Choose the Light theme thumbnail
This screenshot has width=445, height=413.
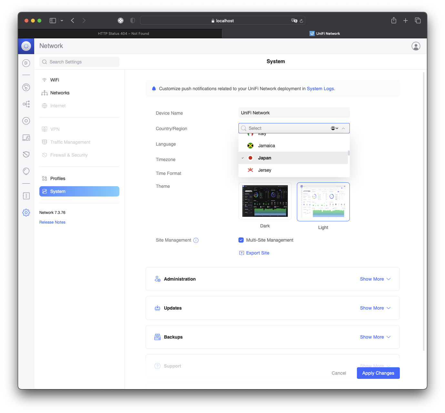click(x=323, y=202)
